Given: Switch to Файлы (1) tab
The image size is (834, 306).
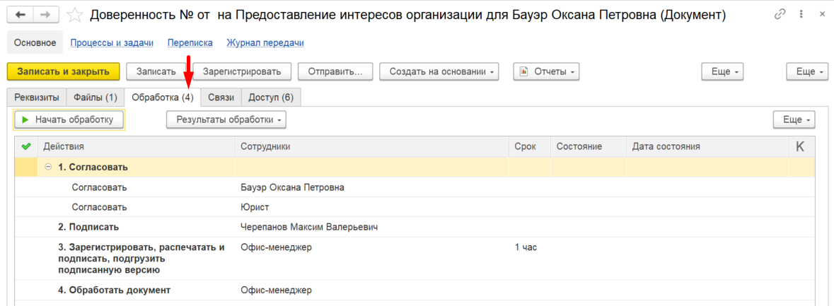Looking at the screenshot, I should click(95, 98).
